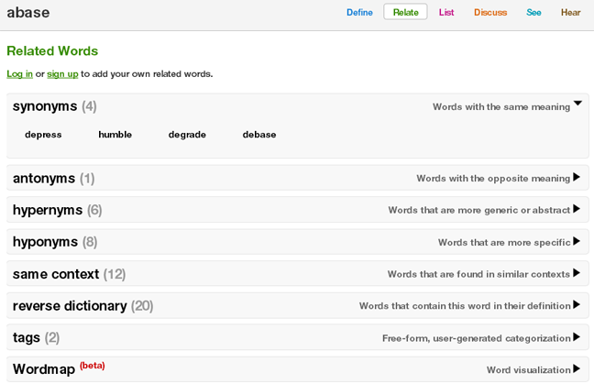Screen dimensions: 594x384
Task: Go to the See tab
Action: pos(533,13)
